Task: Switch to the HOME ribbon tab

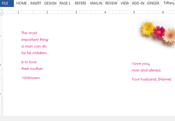Action: [x=21, y=3]
